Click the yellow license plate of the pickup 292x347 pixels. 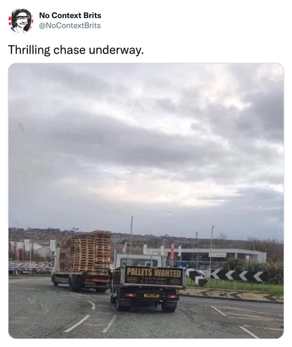151,296
